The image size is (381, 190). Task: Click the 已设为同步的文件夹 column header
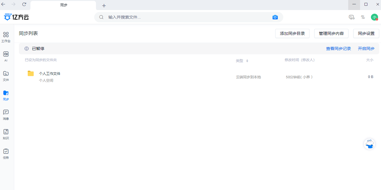pyautogui.click(x=41, y=60)
